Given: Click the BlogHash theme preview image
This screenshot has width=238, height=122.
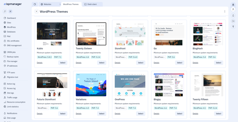Looking at the screenshot, I should pos(208,34).
